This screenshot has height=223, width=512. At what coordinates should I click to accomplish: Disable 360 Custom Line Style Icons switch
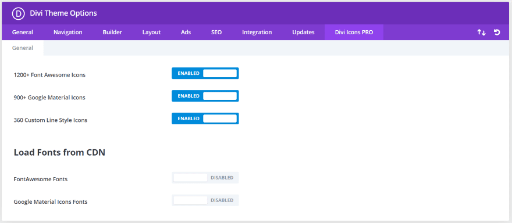click(x=205, y=118)
